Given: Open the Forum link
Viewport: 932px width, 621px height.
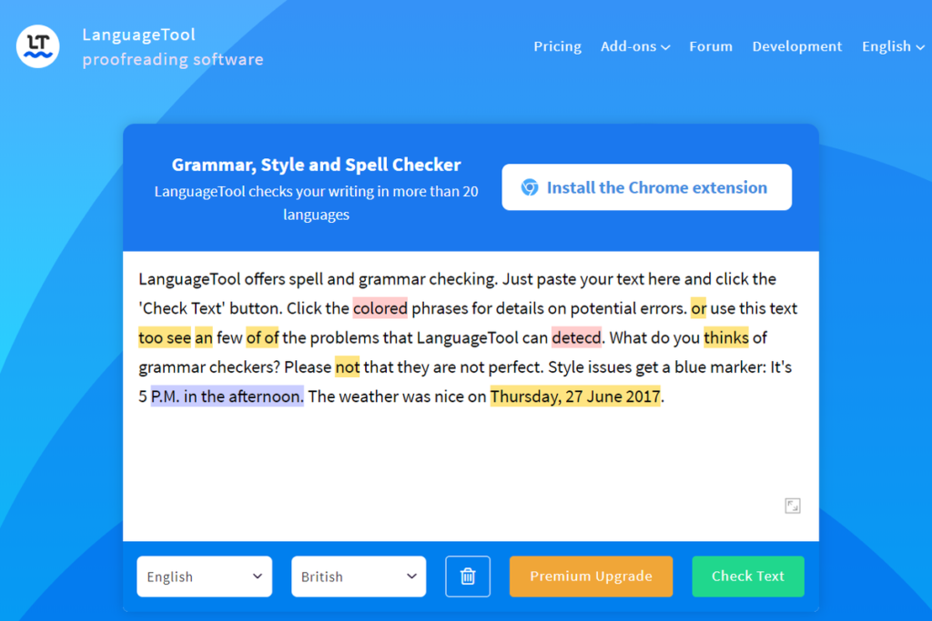Looking at the screenshot, I should [x=711, y=46].
